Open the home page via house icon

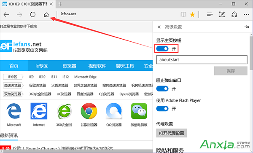46,15
